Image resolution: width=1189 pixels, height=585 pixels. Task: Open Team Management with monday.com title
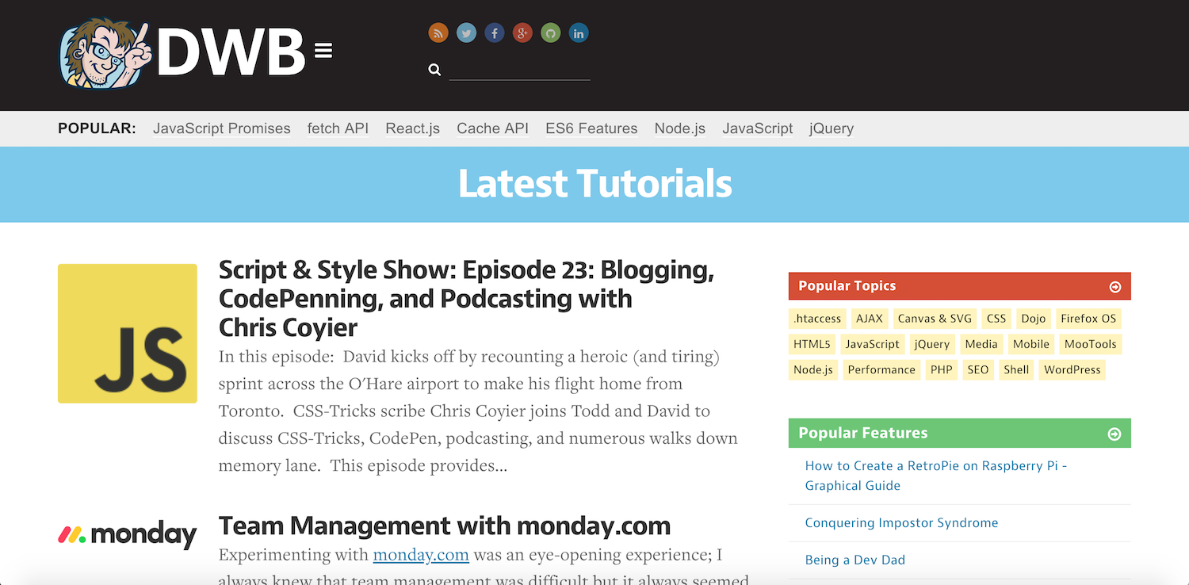pos(445,526)
